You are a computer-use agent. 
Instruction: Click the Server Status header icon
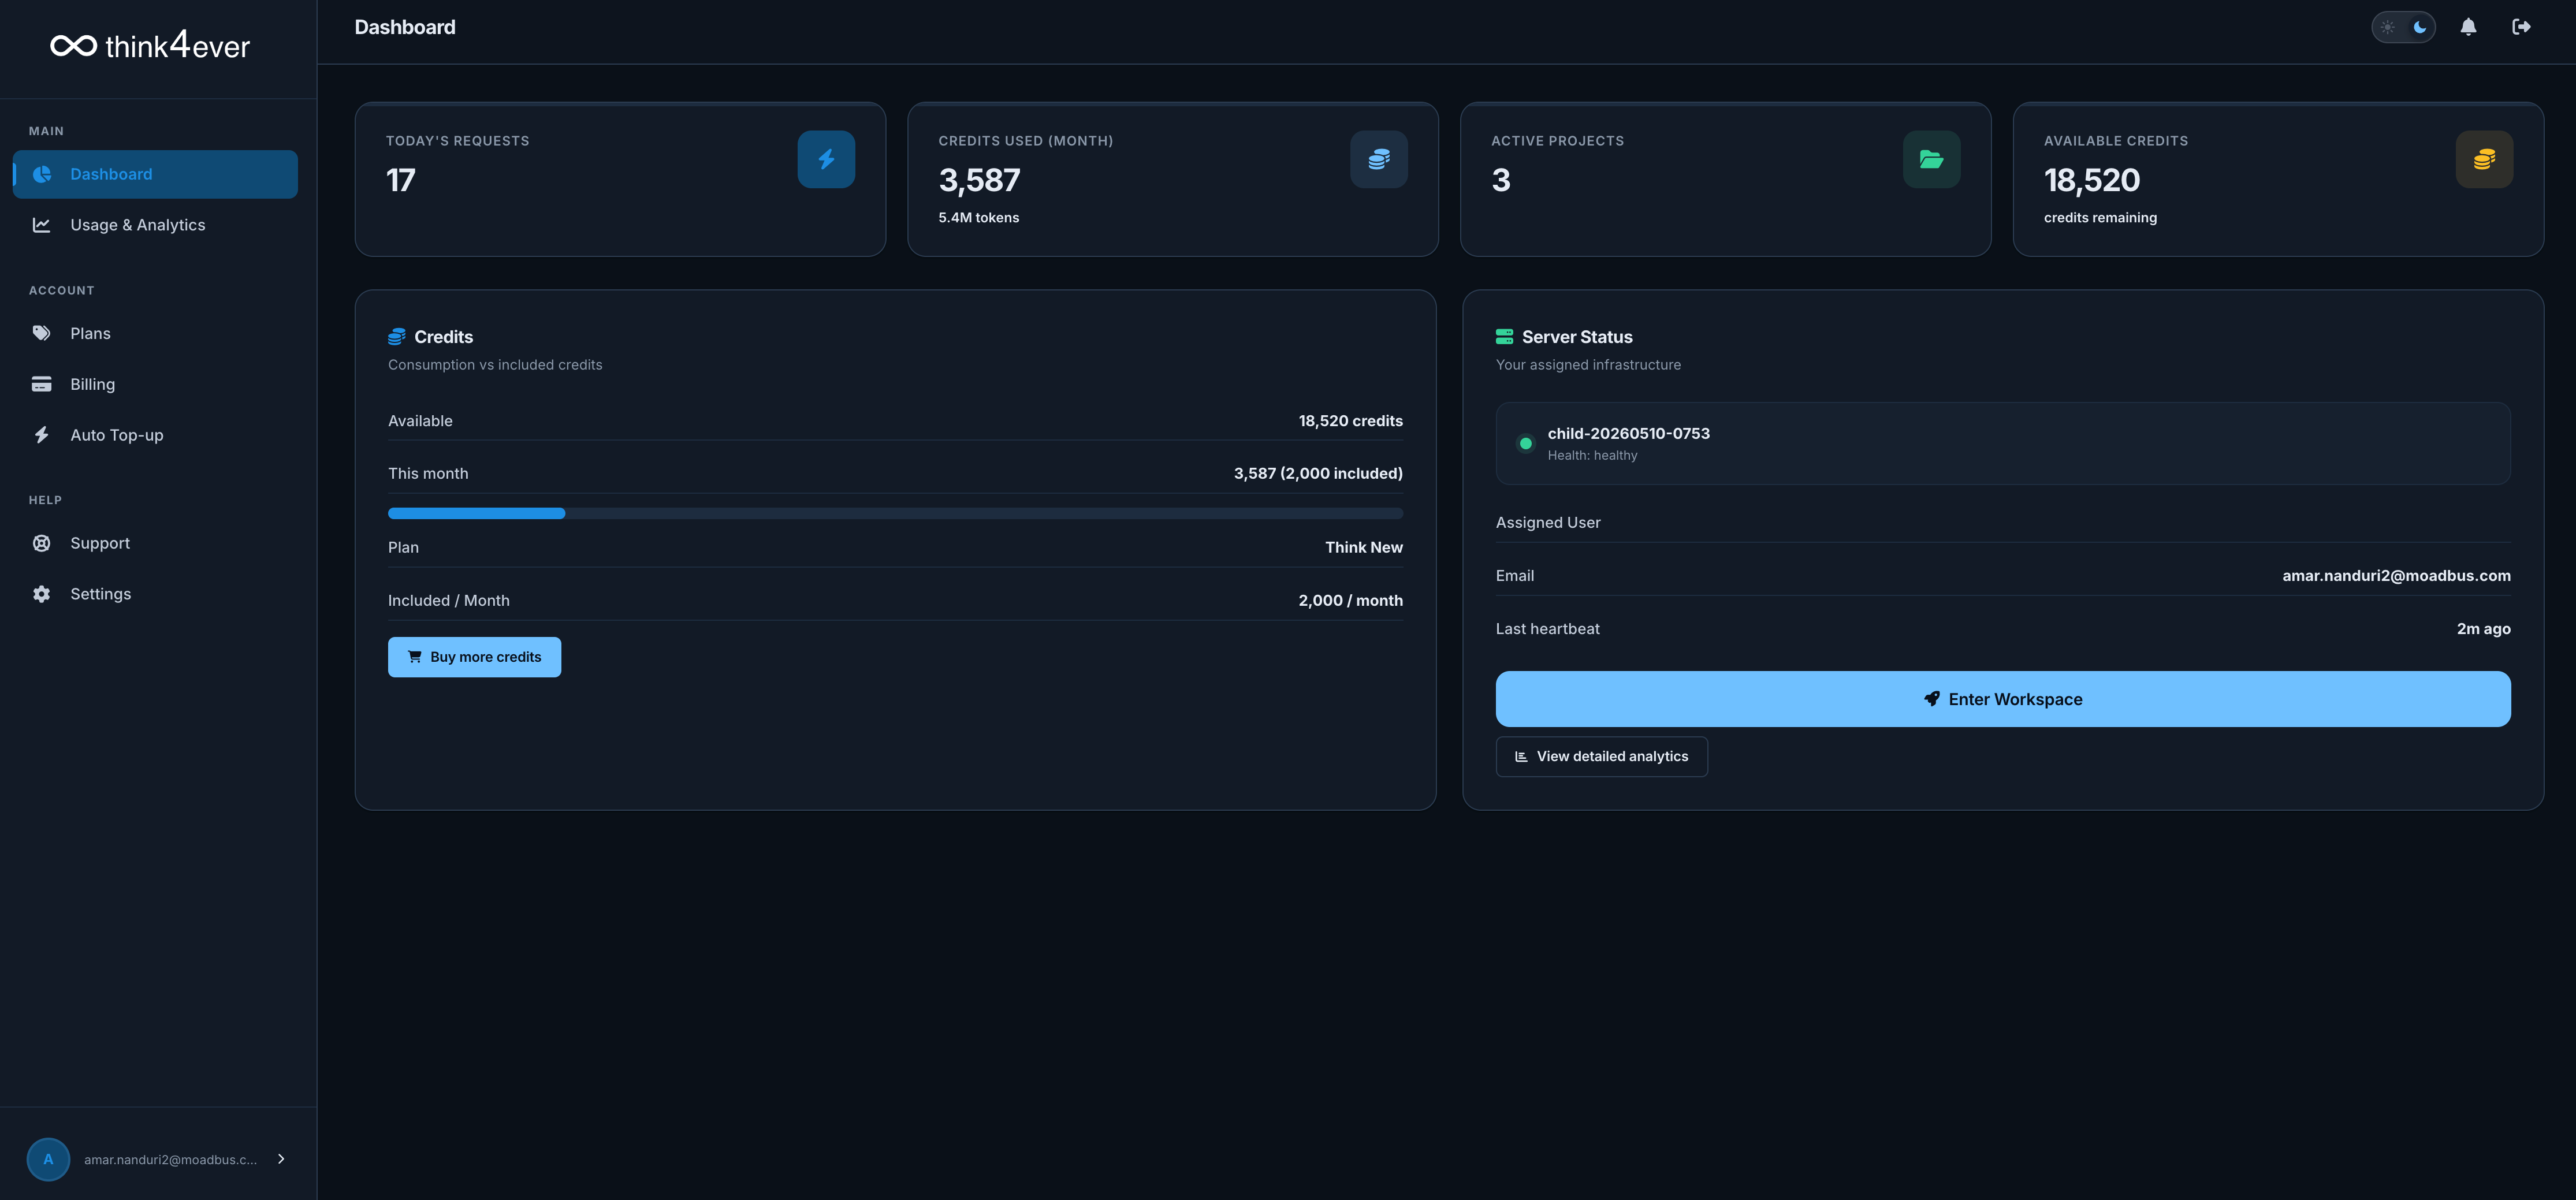click(1504, 337)
